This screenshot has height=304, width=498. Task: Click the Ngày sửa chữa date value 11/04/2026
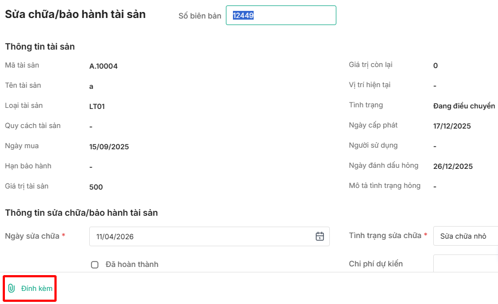115,236
